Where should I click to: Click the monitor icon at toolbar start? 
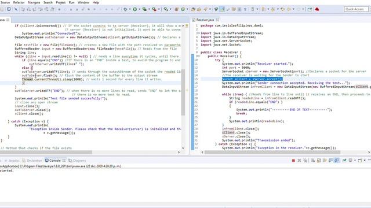[x=9, y=9]
